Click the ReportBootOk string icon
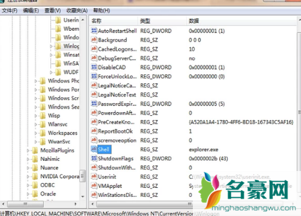This screenshot has width=301, height=216. 94,131
